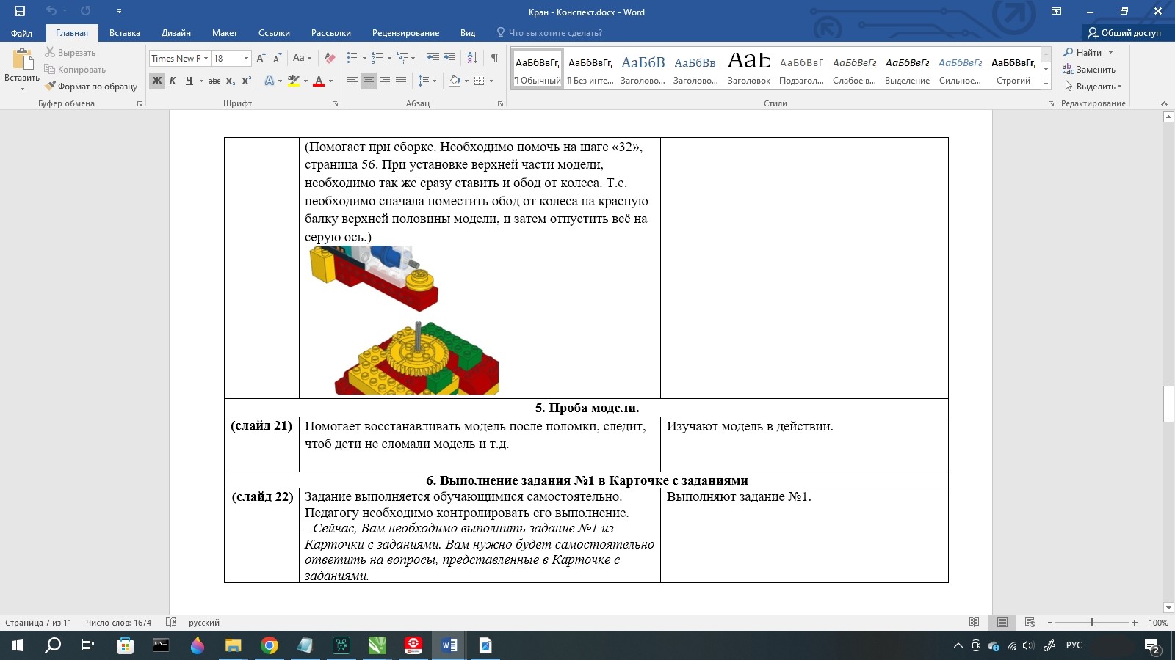Toggle bold (Ж) formatting
This screenshot has width=1175, height=660.
tap(157, 81)
